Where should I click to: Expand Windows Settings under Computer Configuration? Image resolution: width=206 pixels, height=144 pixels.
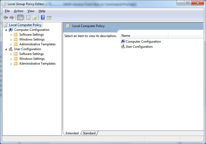11,40
